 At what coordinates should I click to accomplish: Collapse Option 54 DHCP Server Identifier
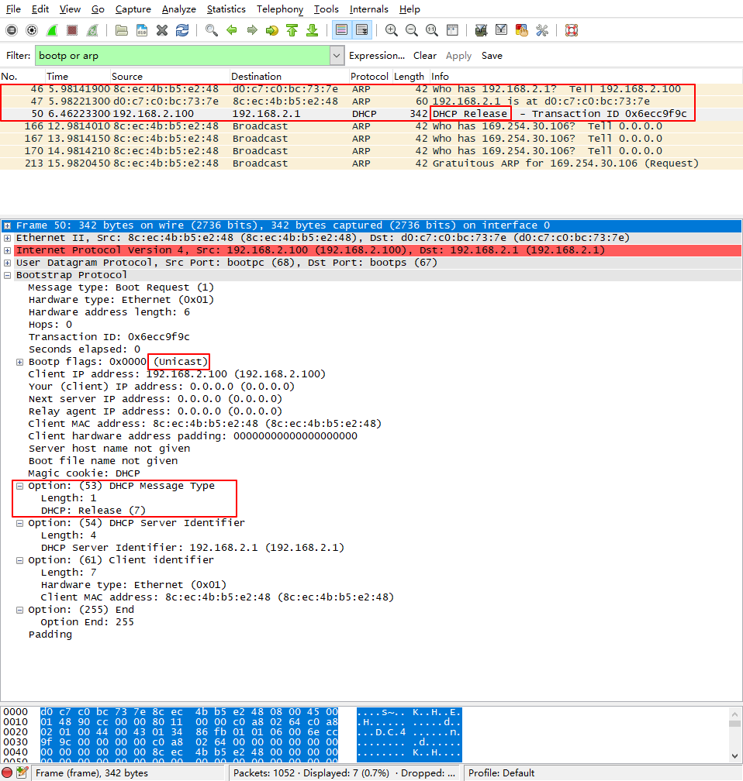tap(19, 524)
